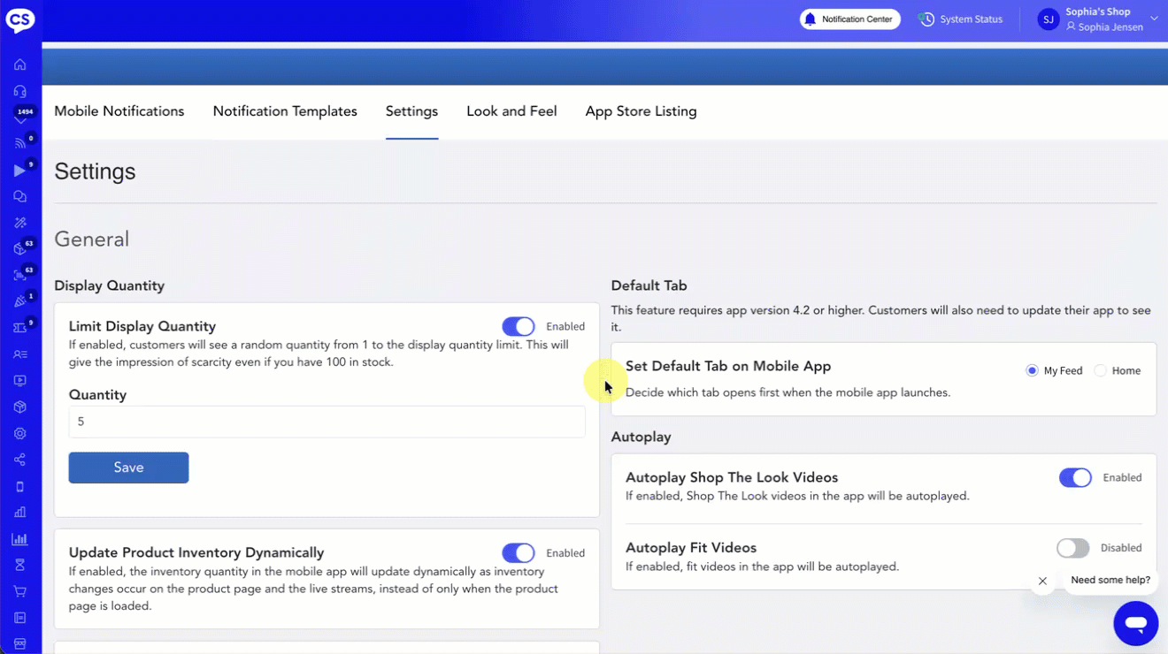Open the settings gear sidebar icon
Viewport: 1168px width, 654px height.
click(x=19, y=434)
